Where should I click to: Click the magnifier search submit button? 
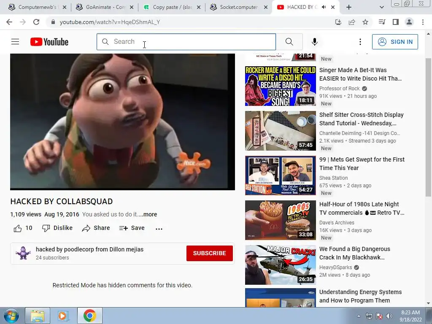point(289,42)
